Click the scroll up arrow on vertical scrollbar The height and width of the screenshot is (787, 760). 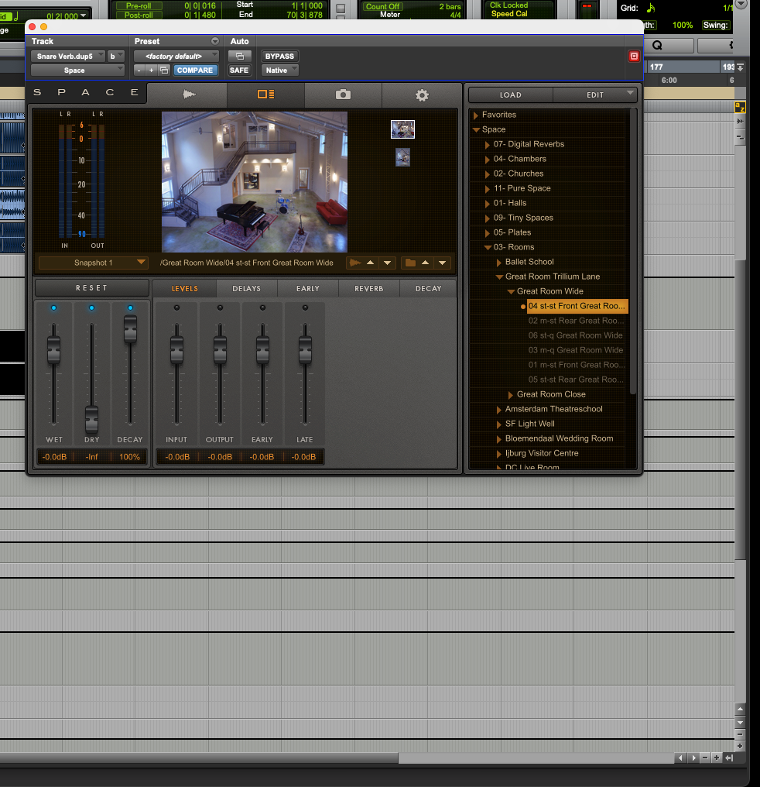pyautogui.click(x=740, y=710)
